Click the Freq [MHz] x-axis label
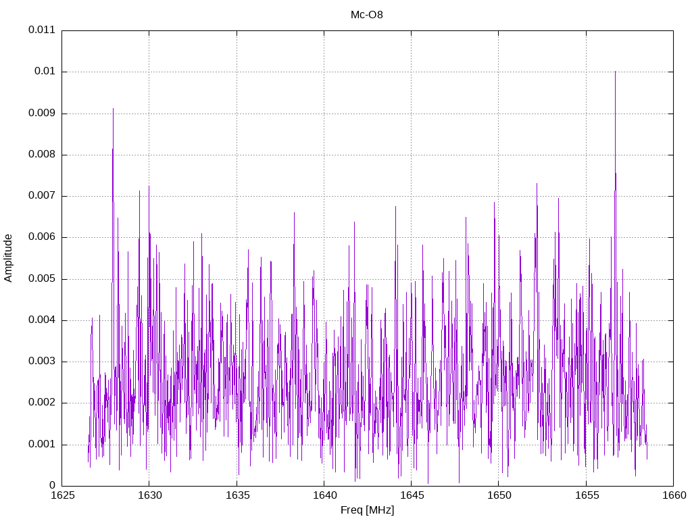This screenshot has width=692, height=519. point(367,510)
